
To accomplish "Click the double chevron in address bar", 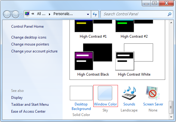I will (33, 14).
